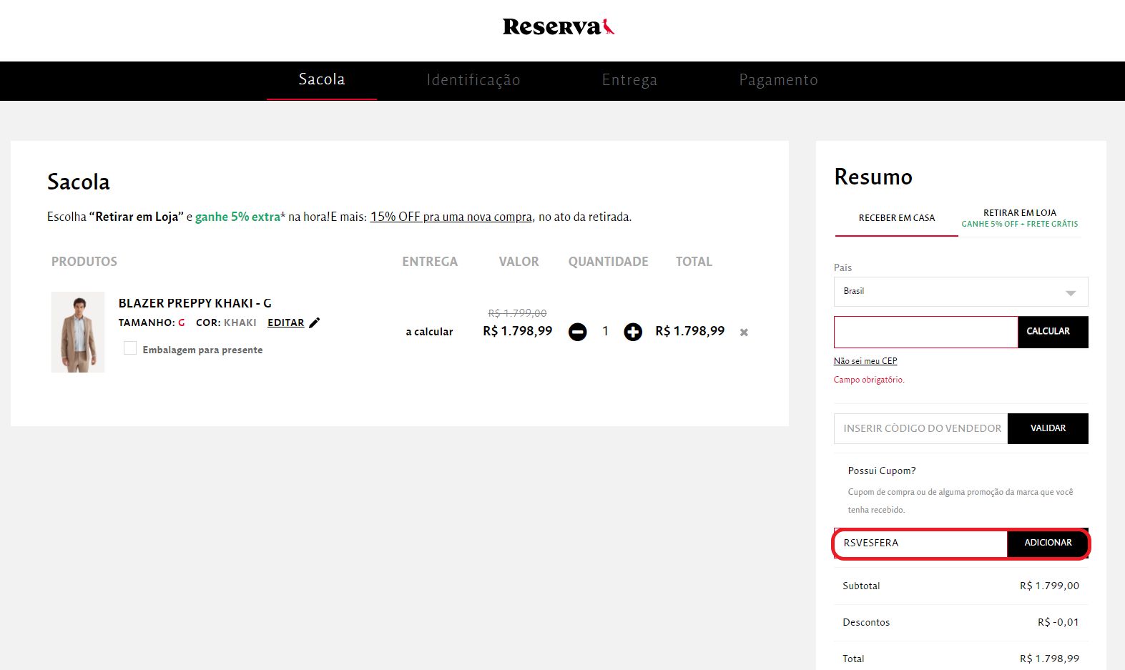Click the product title Blazer Preppy Khaki - G

click(195, 303)
